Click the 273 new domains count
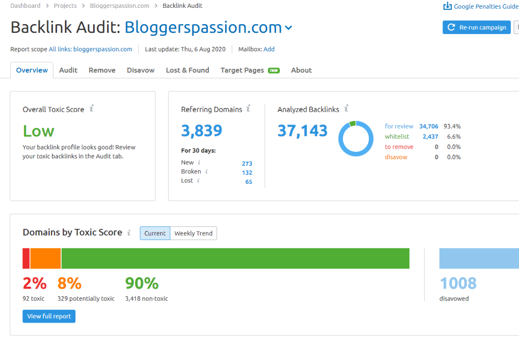This screenshot has width=519, height=345. pyautogui.click(x=247, y=163)
